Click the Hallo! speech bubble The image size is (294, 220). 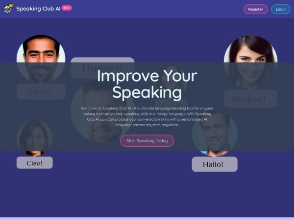(x=215, y=164)
